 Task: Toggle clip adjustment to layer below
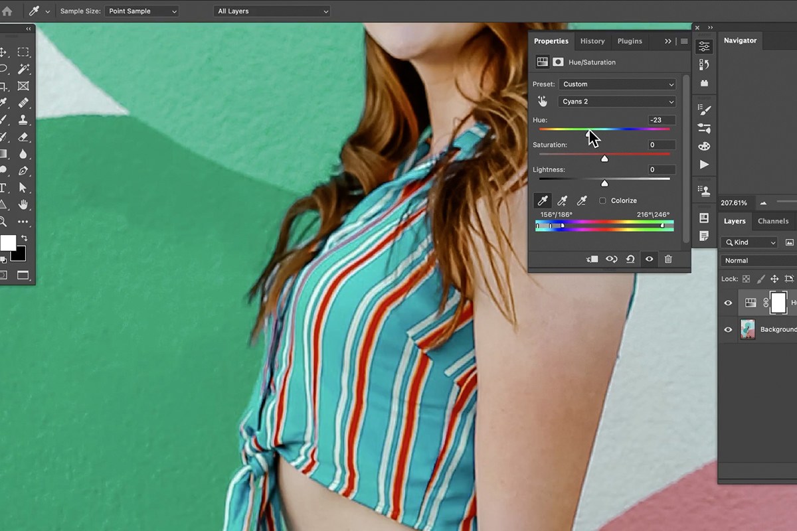pyautogui.click(x=592, y=259)
